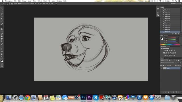
Task: Pick a color from the spectrum ramp
Action: pos(170,44)
